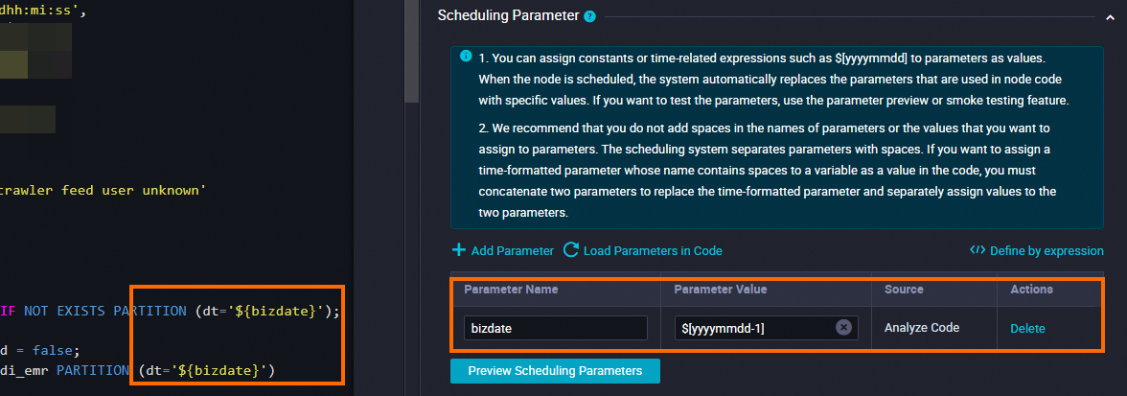Delete the bizdate parameter row
1127x396 pixels.
[x=1027, y=328]
